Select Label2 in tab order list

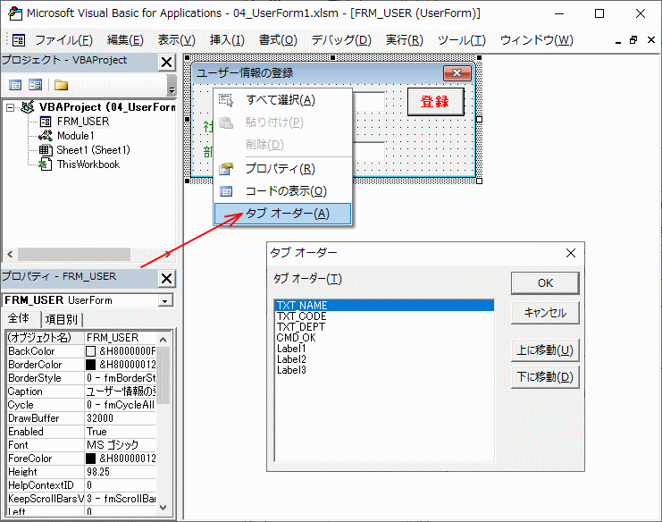click(x=384, y=359)
